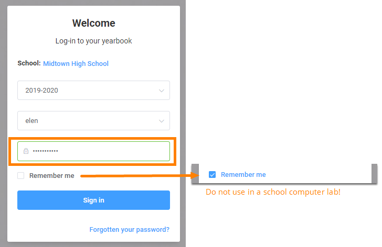The width and height of the screenshot is (382, 247).
Task: Click the black Remember me label
Action: tap(51, 176)
